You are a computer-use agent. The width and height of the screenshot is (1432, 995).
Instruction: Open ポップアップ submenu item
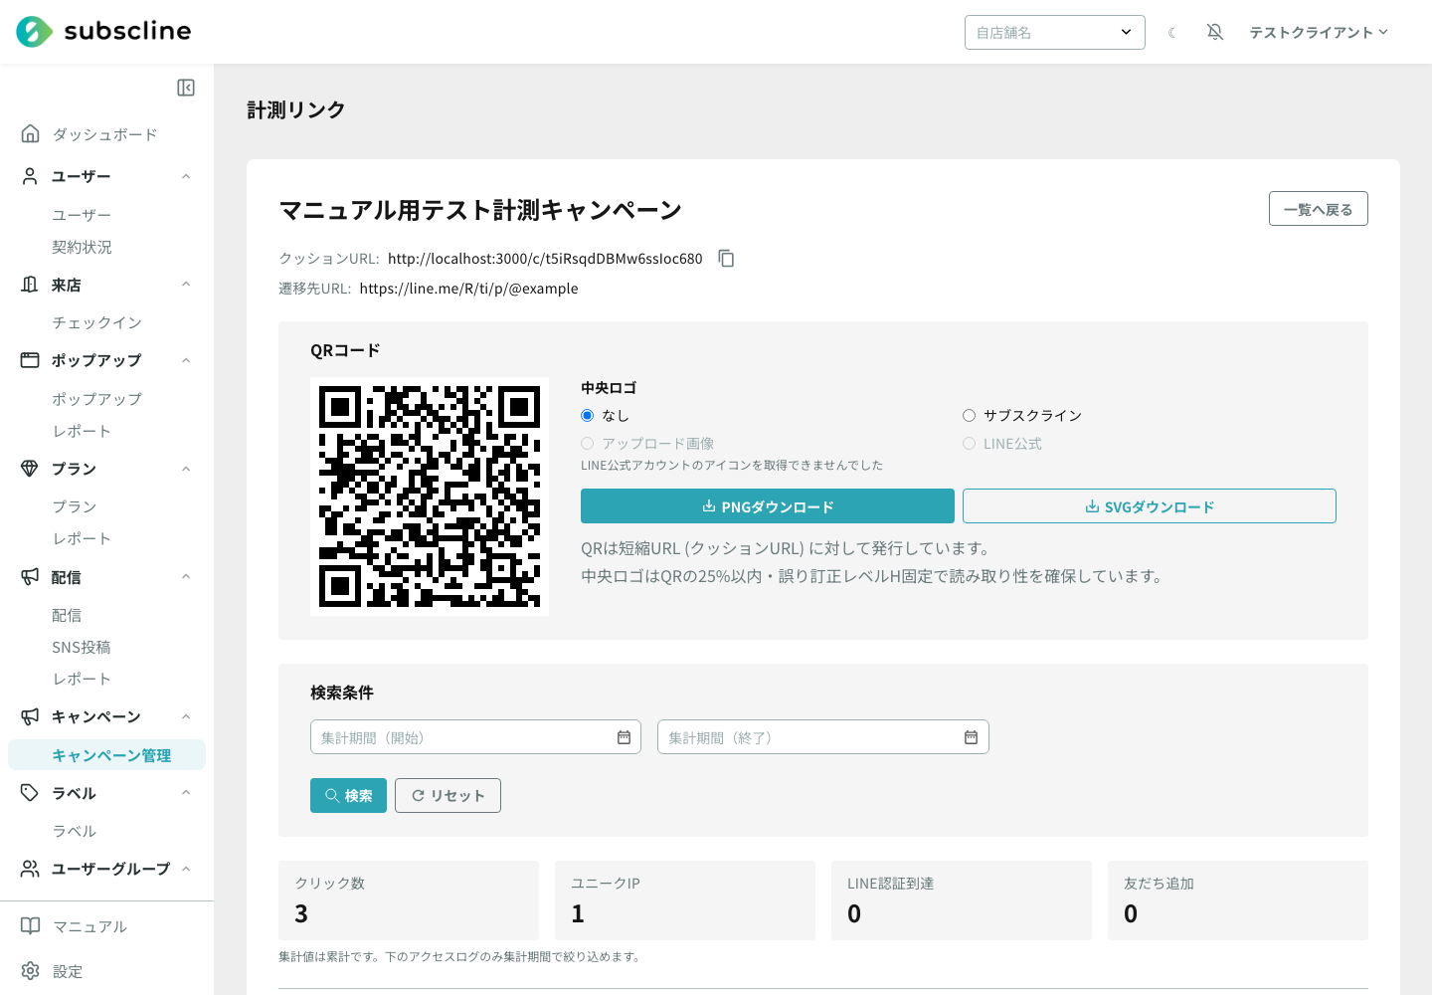(x=96, y=399)
